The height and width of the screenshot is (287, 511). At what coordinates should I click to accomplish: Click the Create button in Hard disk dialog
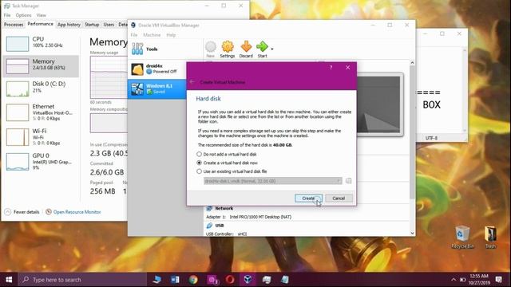pyautogui.click(x=308, y=199)
